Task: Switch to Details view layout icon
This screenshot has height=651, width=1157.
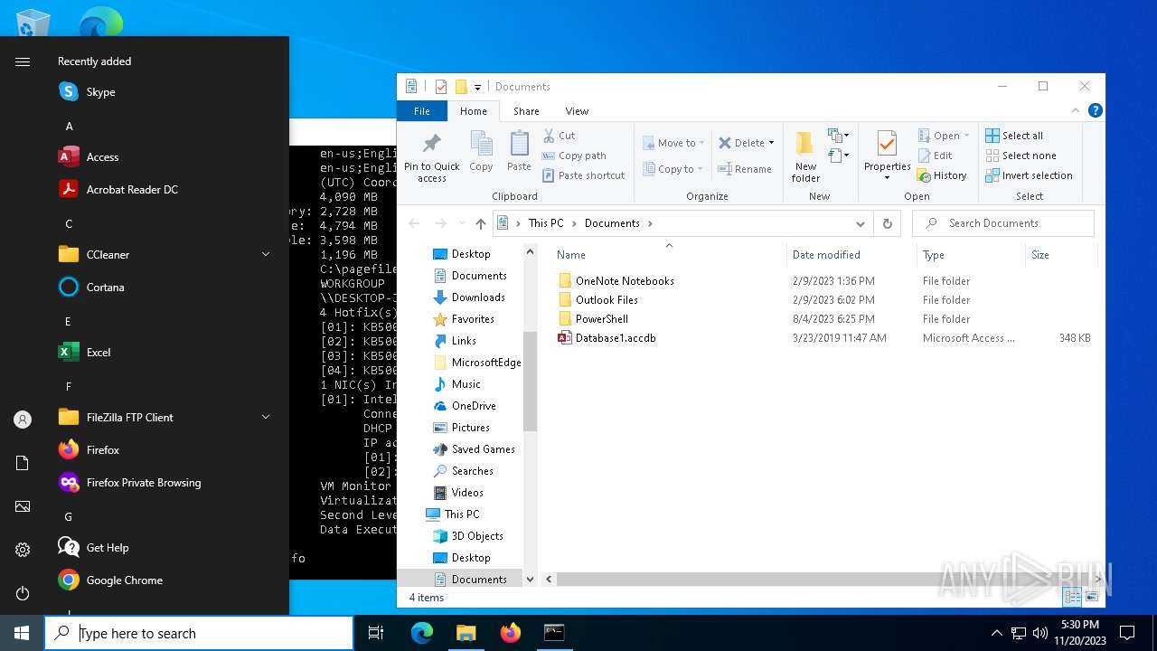Action: tap(1072, 597)
